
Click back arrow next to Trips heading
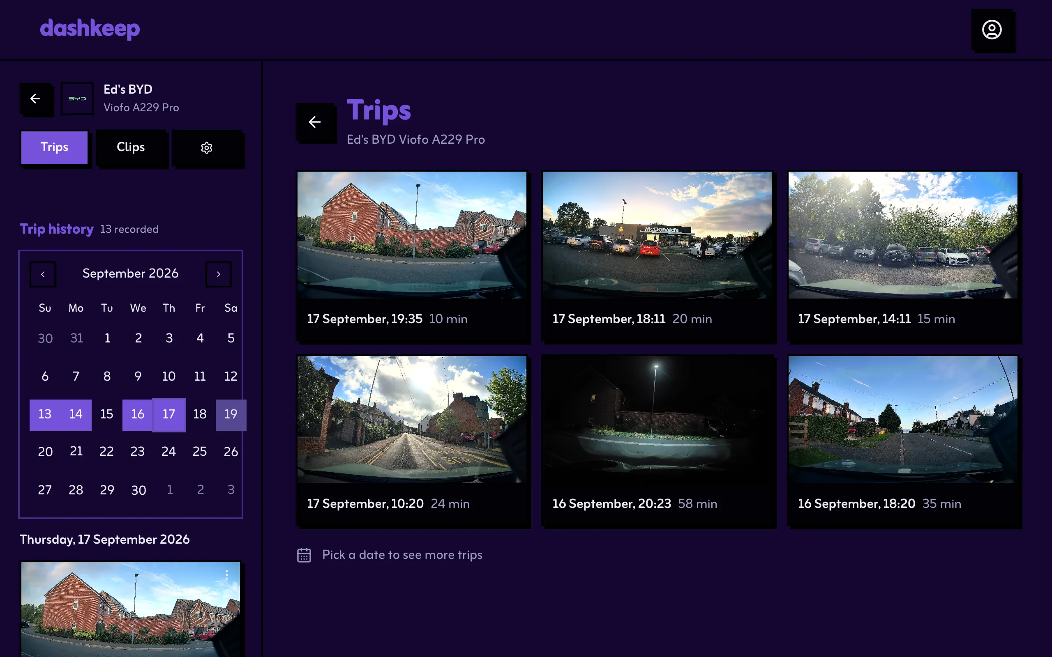(315, 122)
